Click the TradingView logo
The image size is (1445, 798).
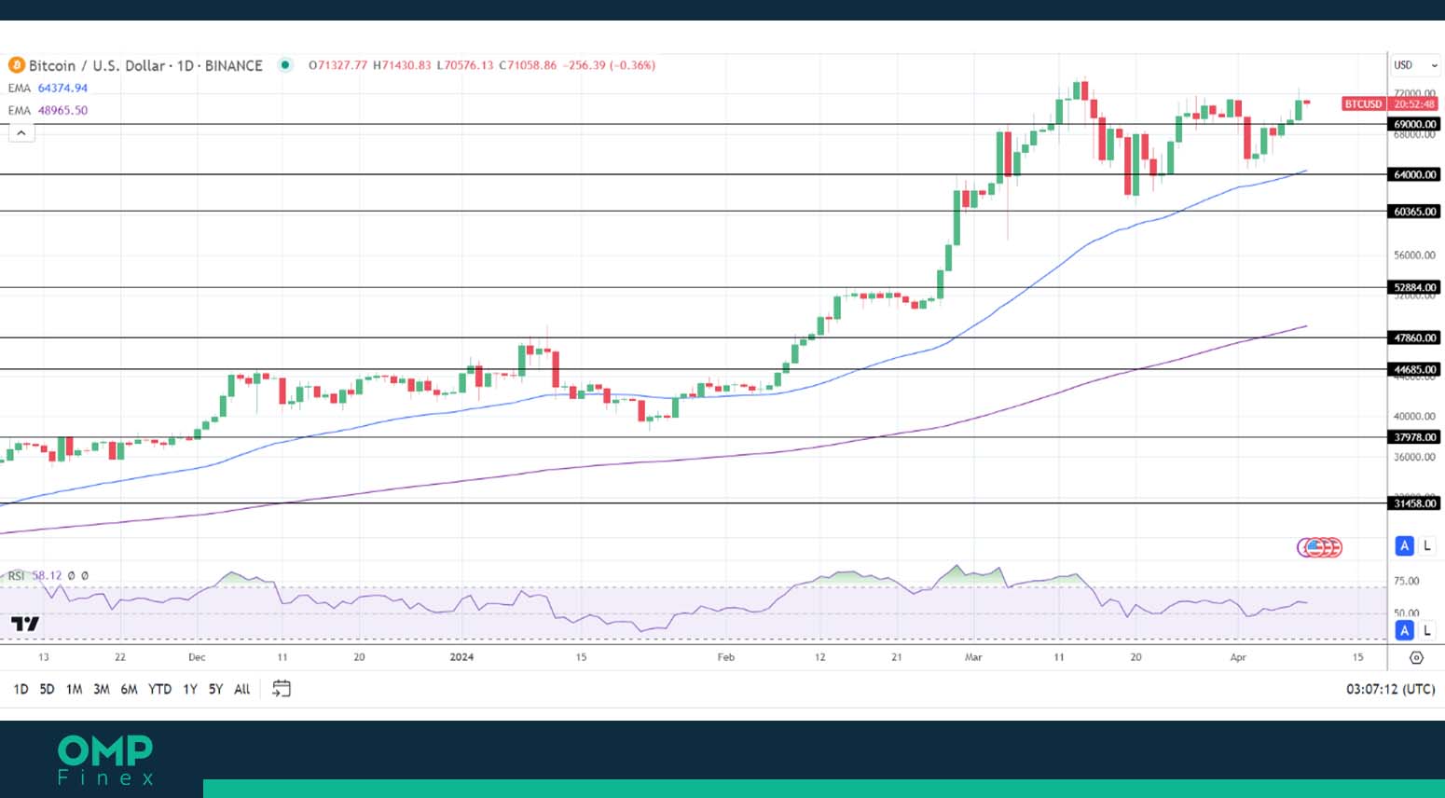pyautogui.click(x=25, y=624)
